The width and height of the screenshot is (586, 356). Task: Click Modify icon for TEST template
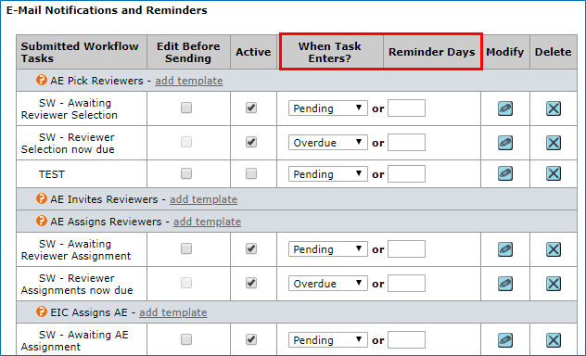click(505, 173)
